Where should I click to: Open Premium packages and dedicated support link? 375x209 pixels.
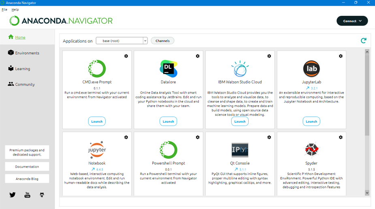(27, 152)
